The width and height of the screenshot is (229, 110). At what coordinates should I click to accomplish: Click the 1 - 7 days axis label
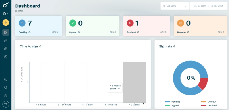(88, 105)
